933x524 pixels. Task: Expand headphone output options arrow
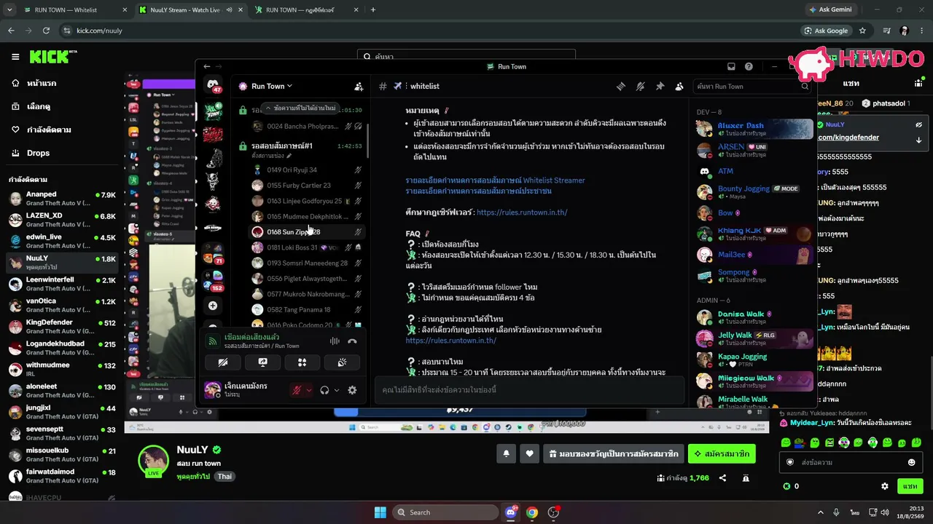click(336, 390)
